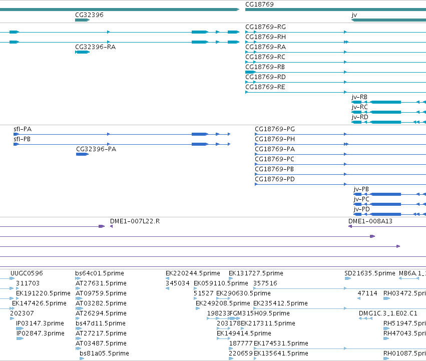Viewport: 426px width, 361px height.
Task: Click EST label AT27631.5prime
Action: 101,283
